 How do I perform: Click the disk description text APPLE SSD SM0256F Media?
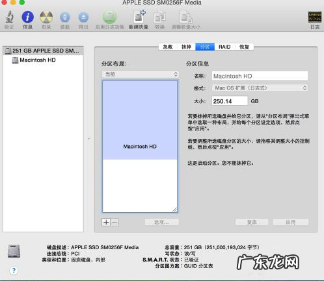click(105, 247)
